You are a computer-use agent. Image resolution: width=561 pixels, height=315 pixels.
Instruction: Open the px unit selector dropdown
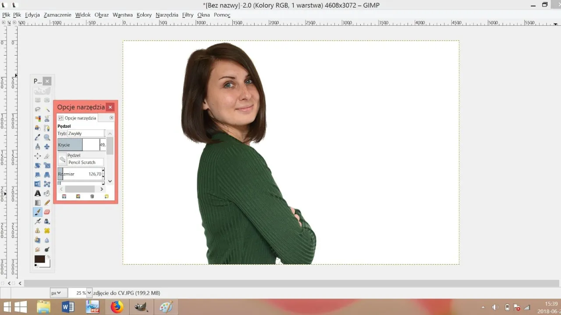(57, 293)
